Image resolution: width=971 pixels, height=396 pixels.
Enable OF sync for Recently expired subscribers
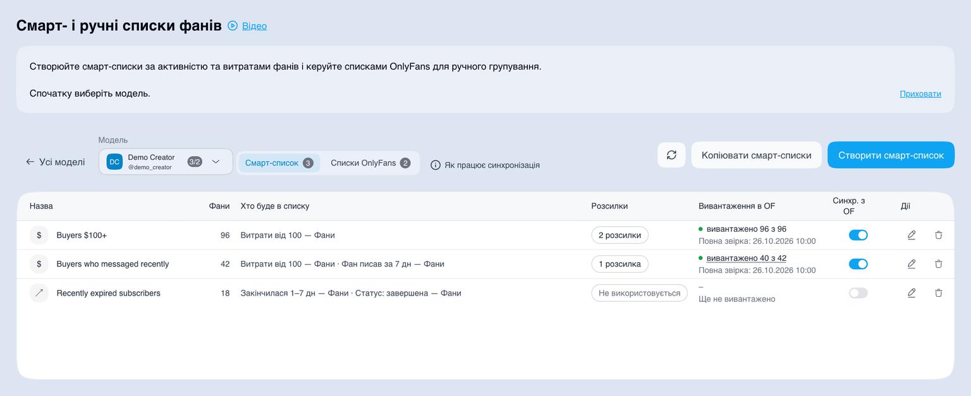[858, 293]
